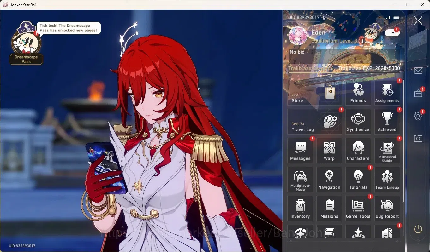
Task: Close the Honkai: Star Rail window
Action: coord(422,5)
